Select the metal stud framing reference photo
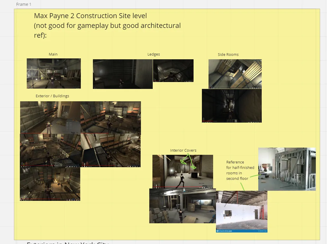Screen dimensions: 327x244 pyautogui.click(x=287, y=169)
